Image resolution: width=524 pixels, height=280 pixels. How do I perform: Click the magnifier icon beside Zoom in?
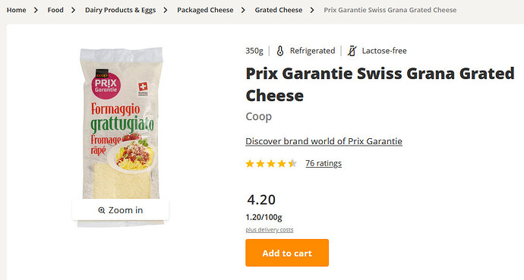click(102, 210)
